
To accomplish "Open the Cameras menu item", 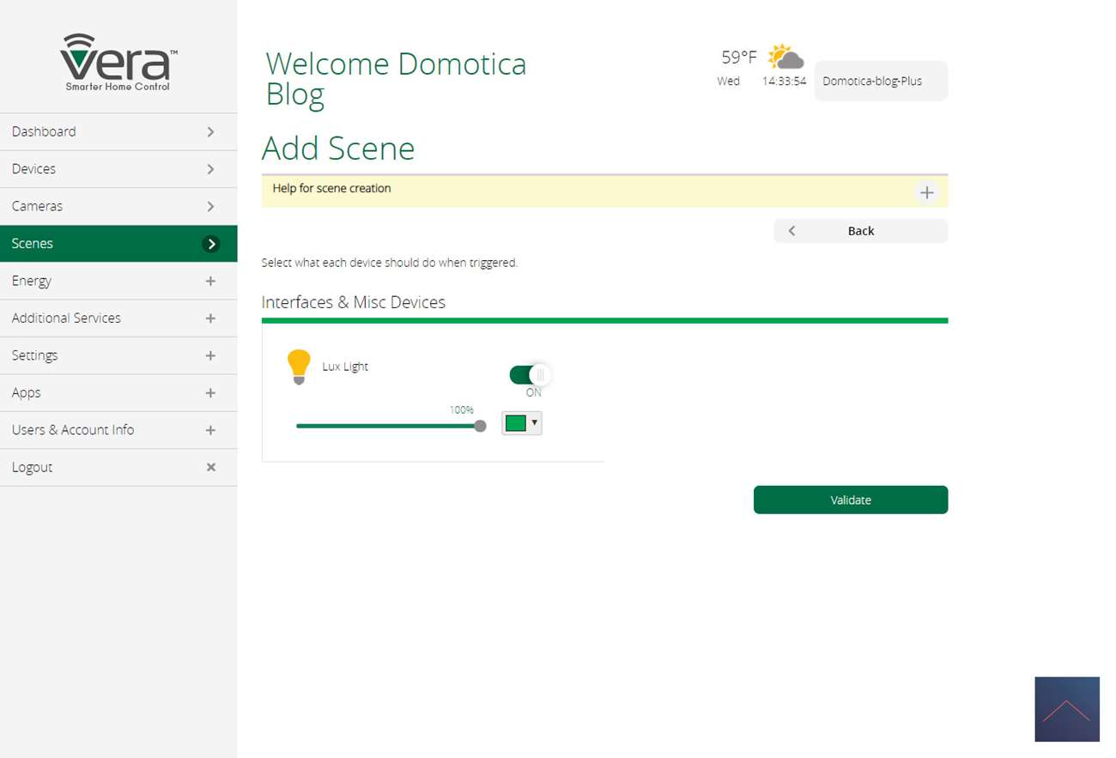I will 118,206.
